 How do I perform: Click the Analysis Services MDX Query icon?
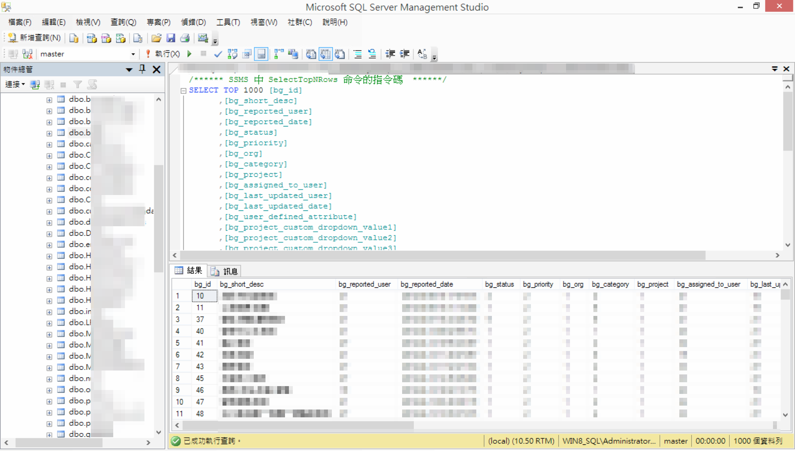92,38
